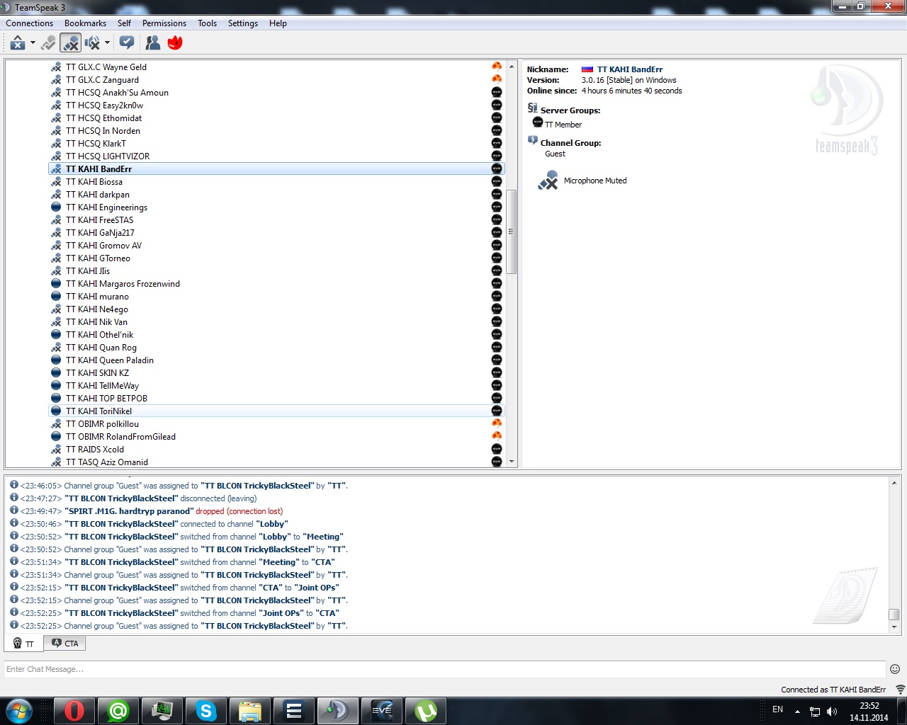
Task: Click the "Lobby" channel name at 23:50:46
Action: coord(272,524)
